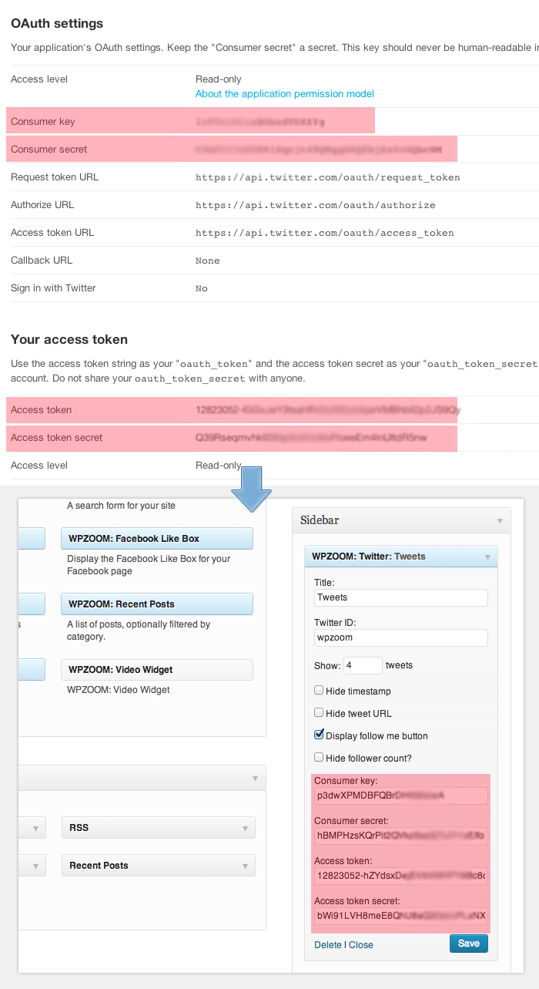The width and height of the screenshot is (539, 989).
Task: Click the OAuth settings heading
Action: pyautogui.click(x=57, y=24)
